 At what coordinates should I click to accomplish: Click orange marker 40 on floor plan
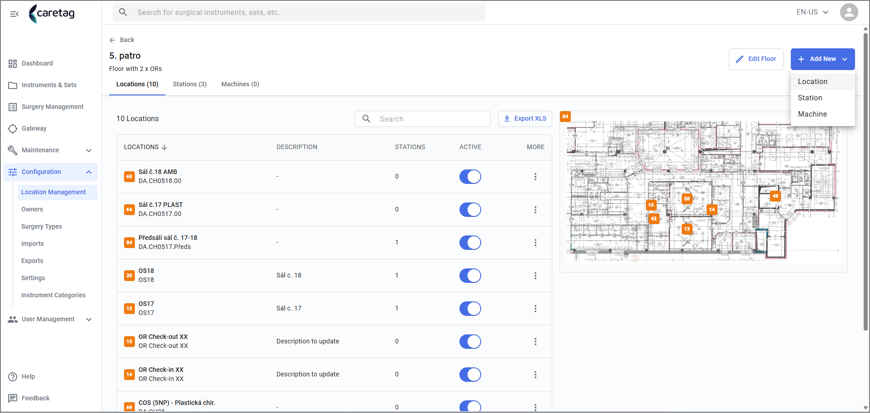775,196
